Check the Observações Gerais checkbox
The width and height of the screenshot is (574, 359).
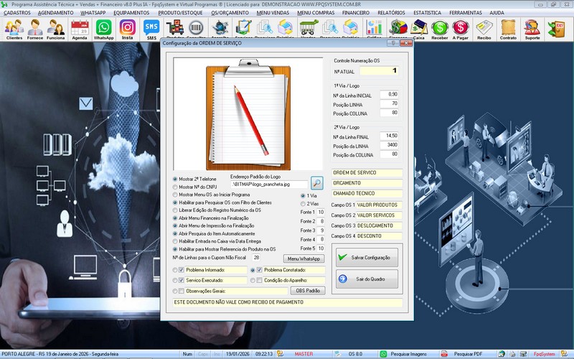(x=182, y=291)
